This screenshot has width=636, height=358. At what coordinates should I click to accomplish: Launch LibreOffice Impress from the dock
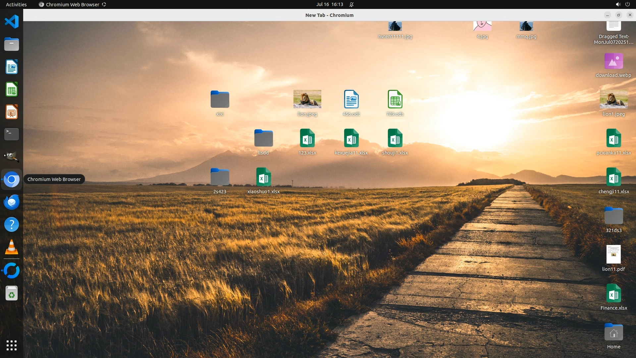[12, 112]
